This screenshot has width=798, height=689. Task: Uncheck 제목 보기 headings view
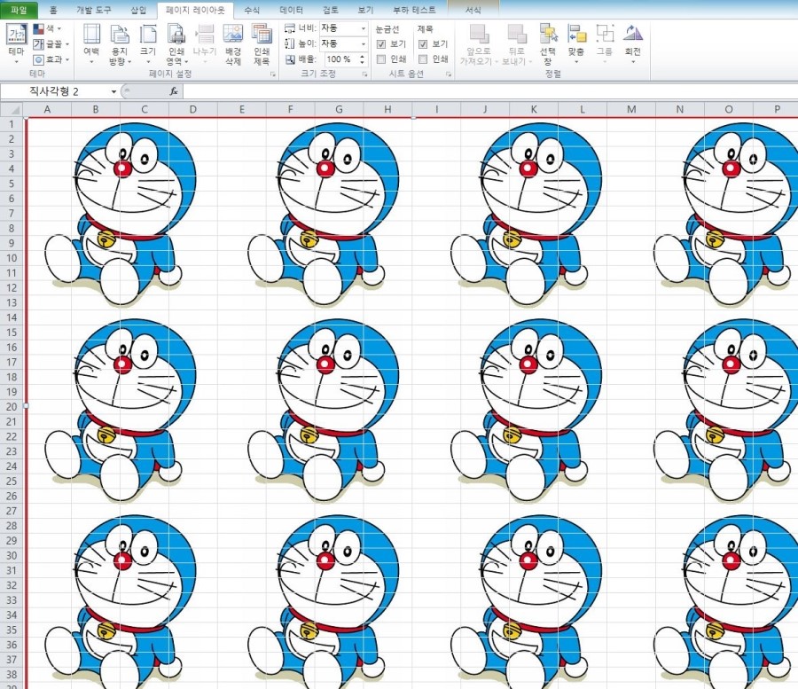pos(423,44)
